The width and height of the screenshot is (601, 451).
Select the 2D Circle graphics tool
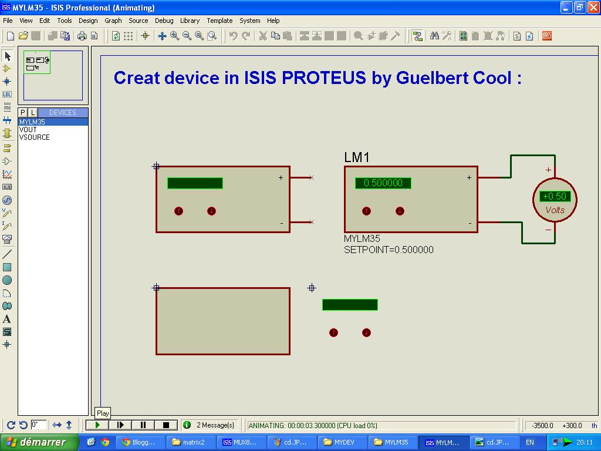pos(7,280)
